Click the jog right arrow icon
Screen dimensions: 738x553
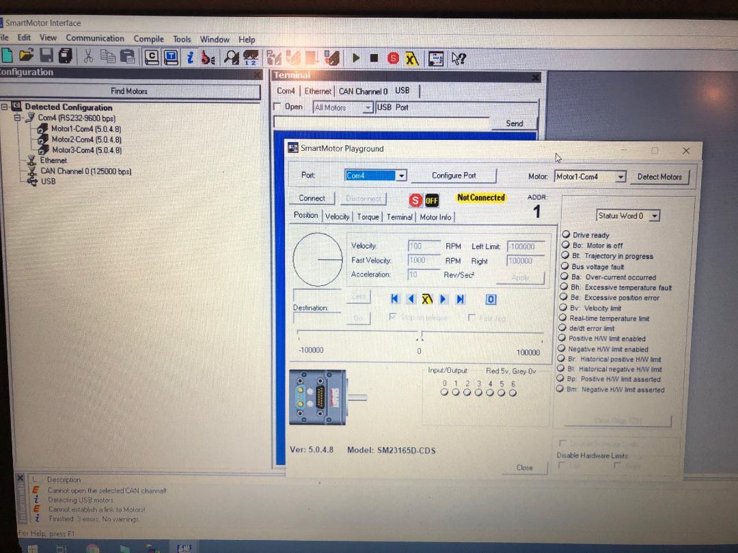point(443,299)
